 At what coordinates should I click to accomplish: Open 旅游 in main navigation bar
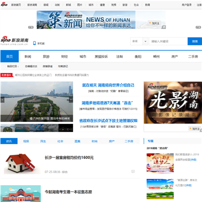pos(46,57)
